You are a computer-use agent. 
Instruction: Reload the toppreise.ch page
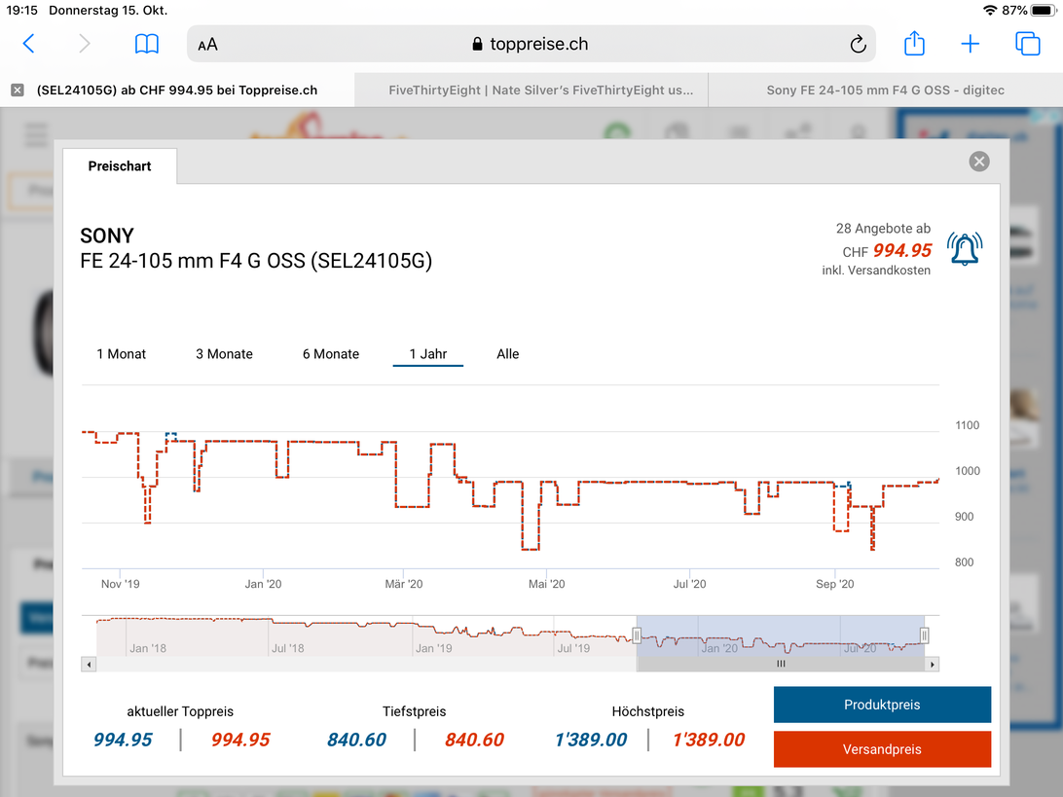click(x=857, y=44)
